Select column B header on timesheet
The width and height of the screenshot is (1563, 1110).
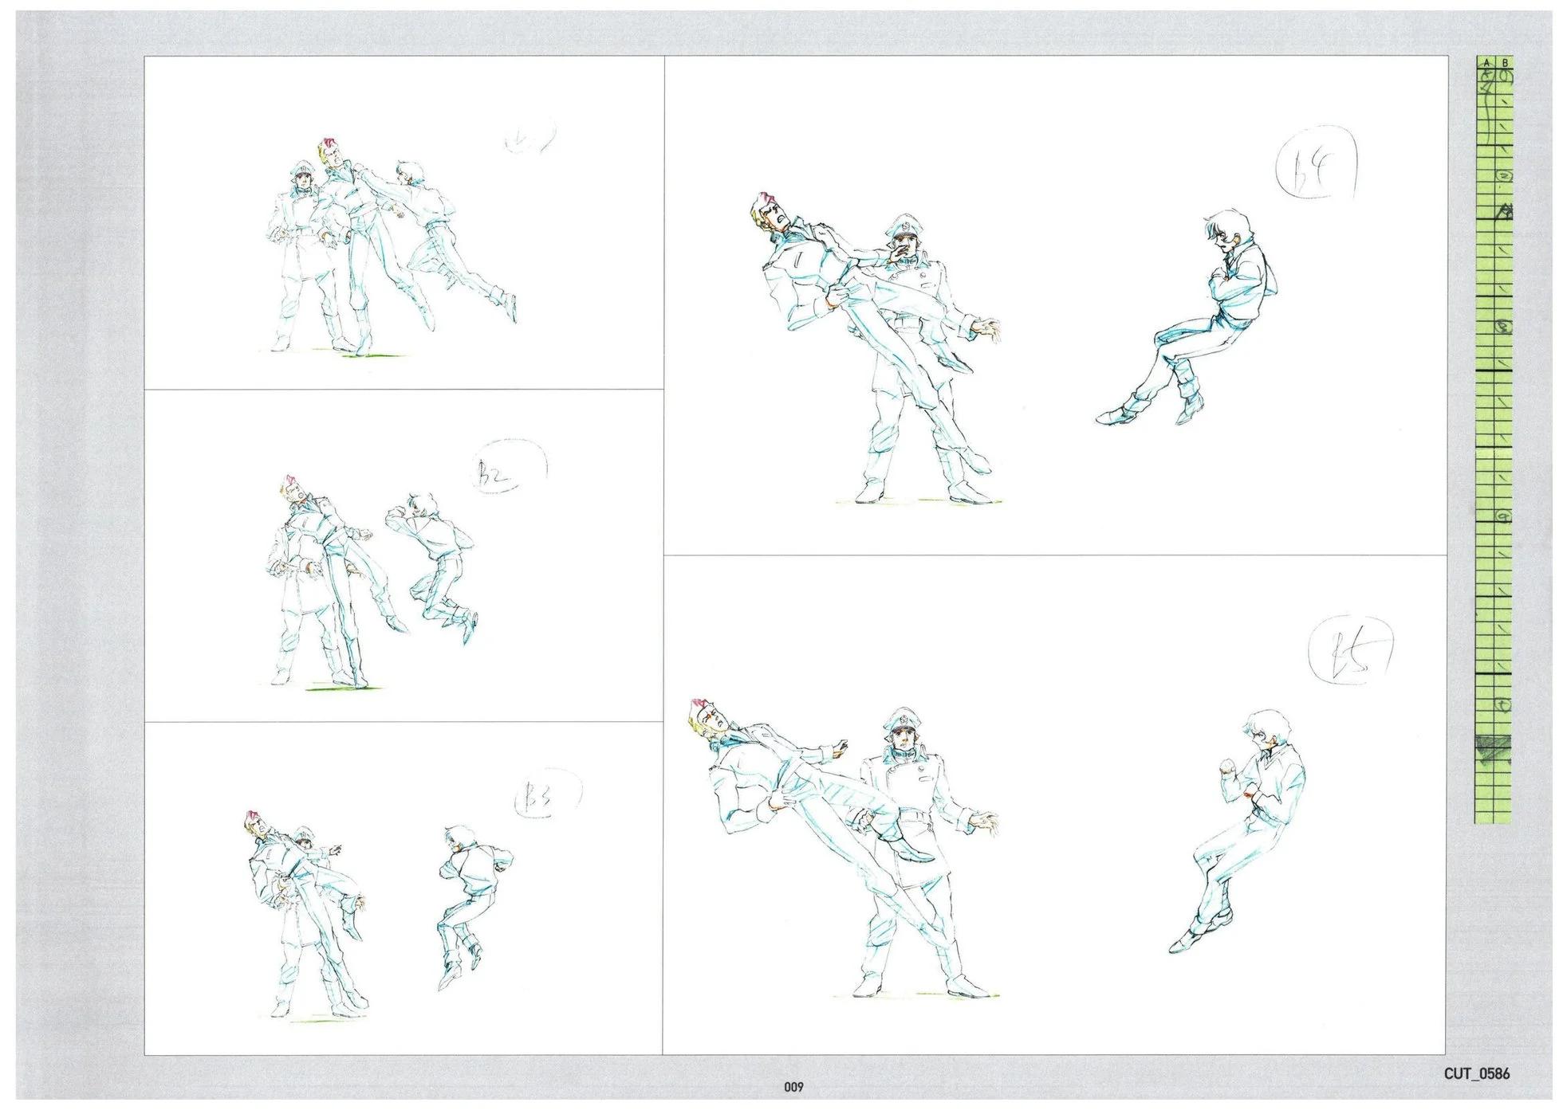1504,62
